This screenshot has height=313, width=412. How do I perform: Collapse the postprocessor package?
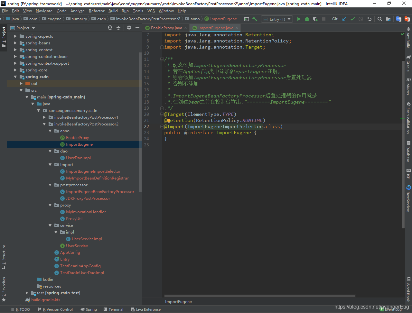tap(50, 185)
